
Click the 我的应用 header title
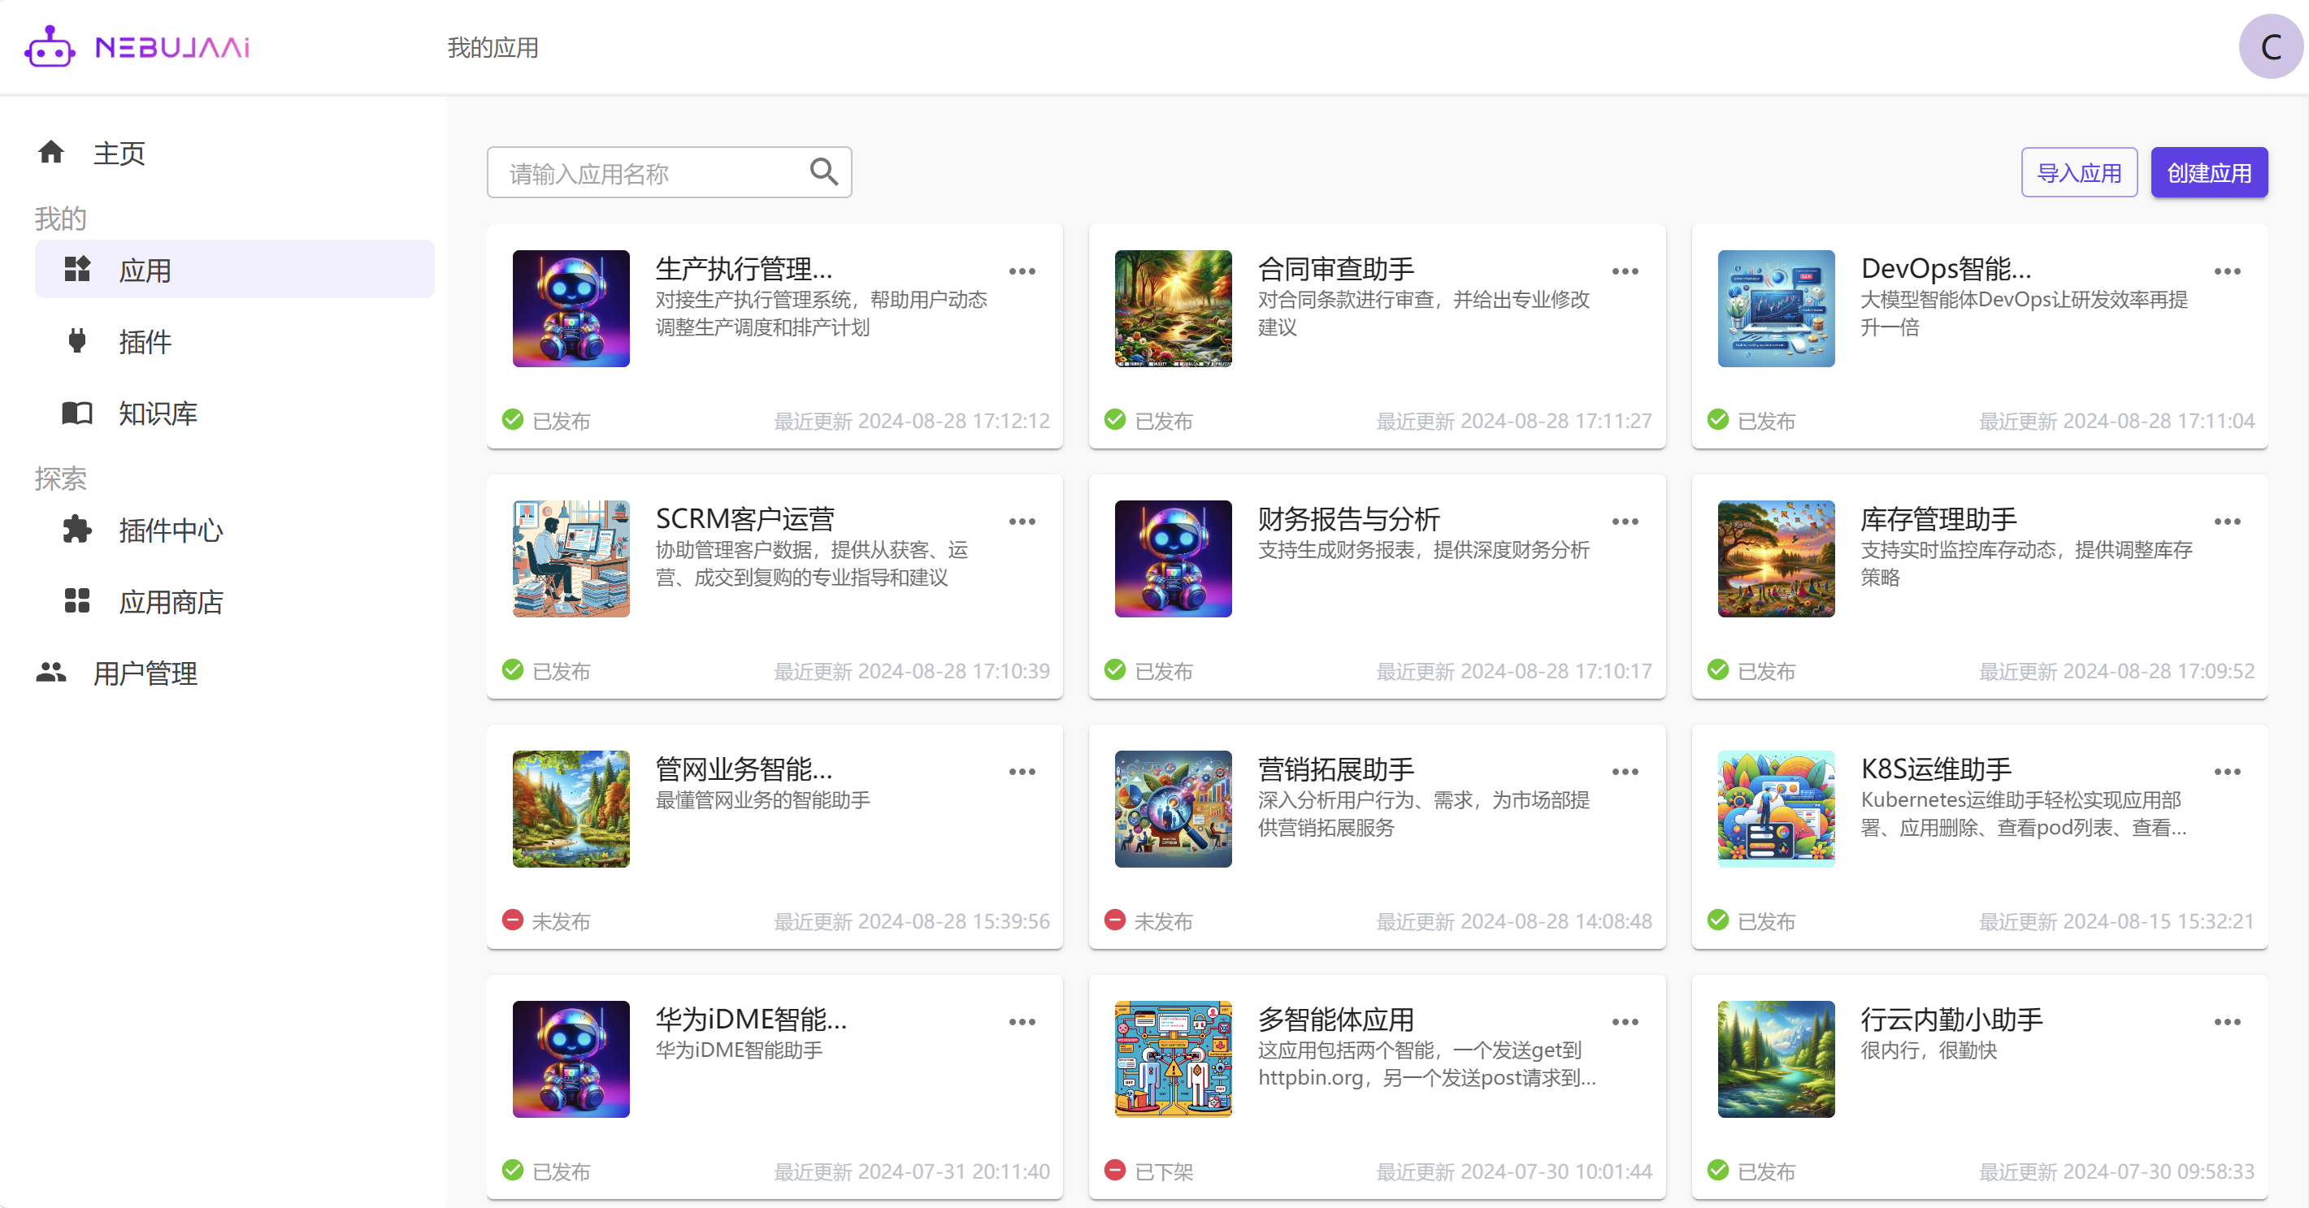pos(492,47)
